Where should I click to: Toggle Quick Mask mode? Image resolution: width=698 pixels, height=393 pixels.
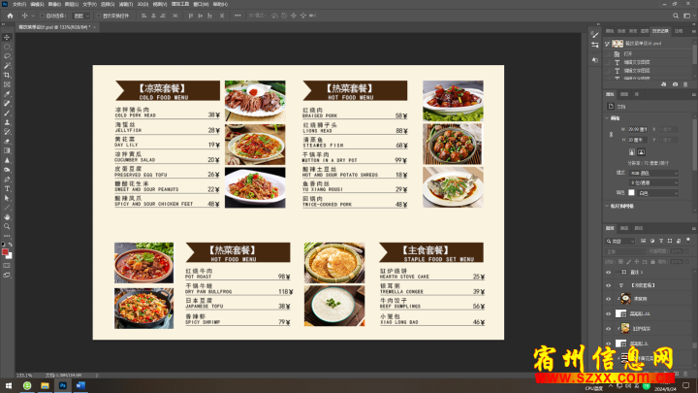coord(7,266)
